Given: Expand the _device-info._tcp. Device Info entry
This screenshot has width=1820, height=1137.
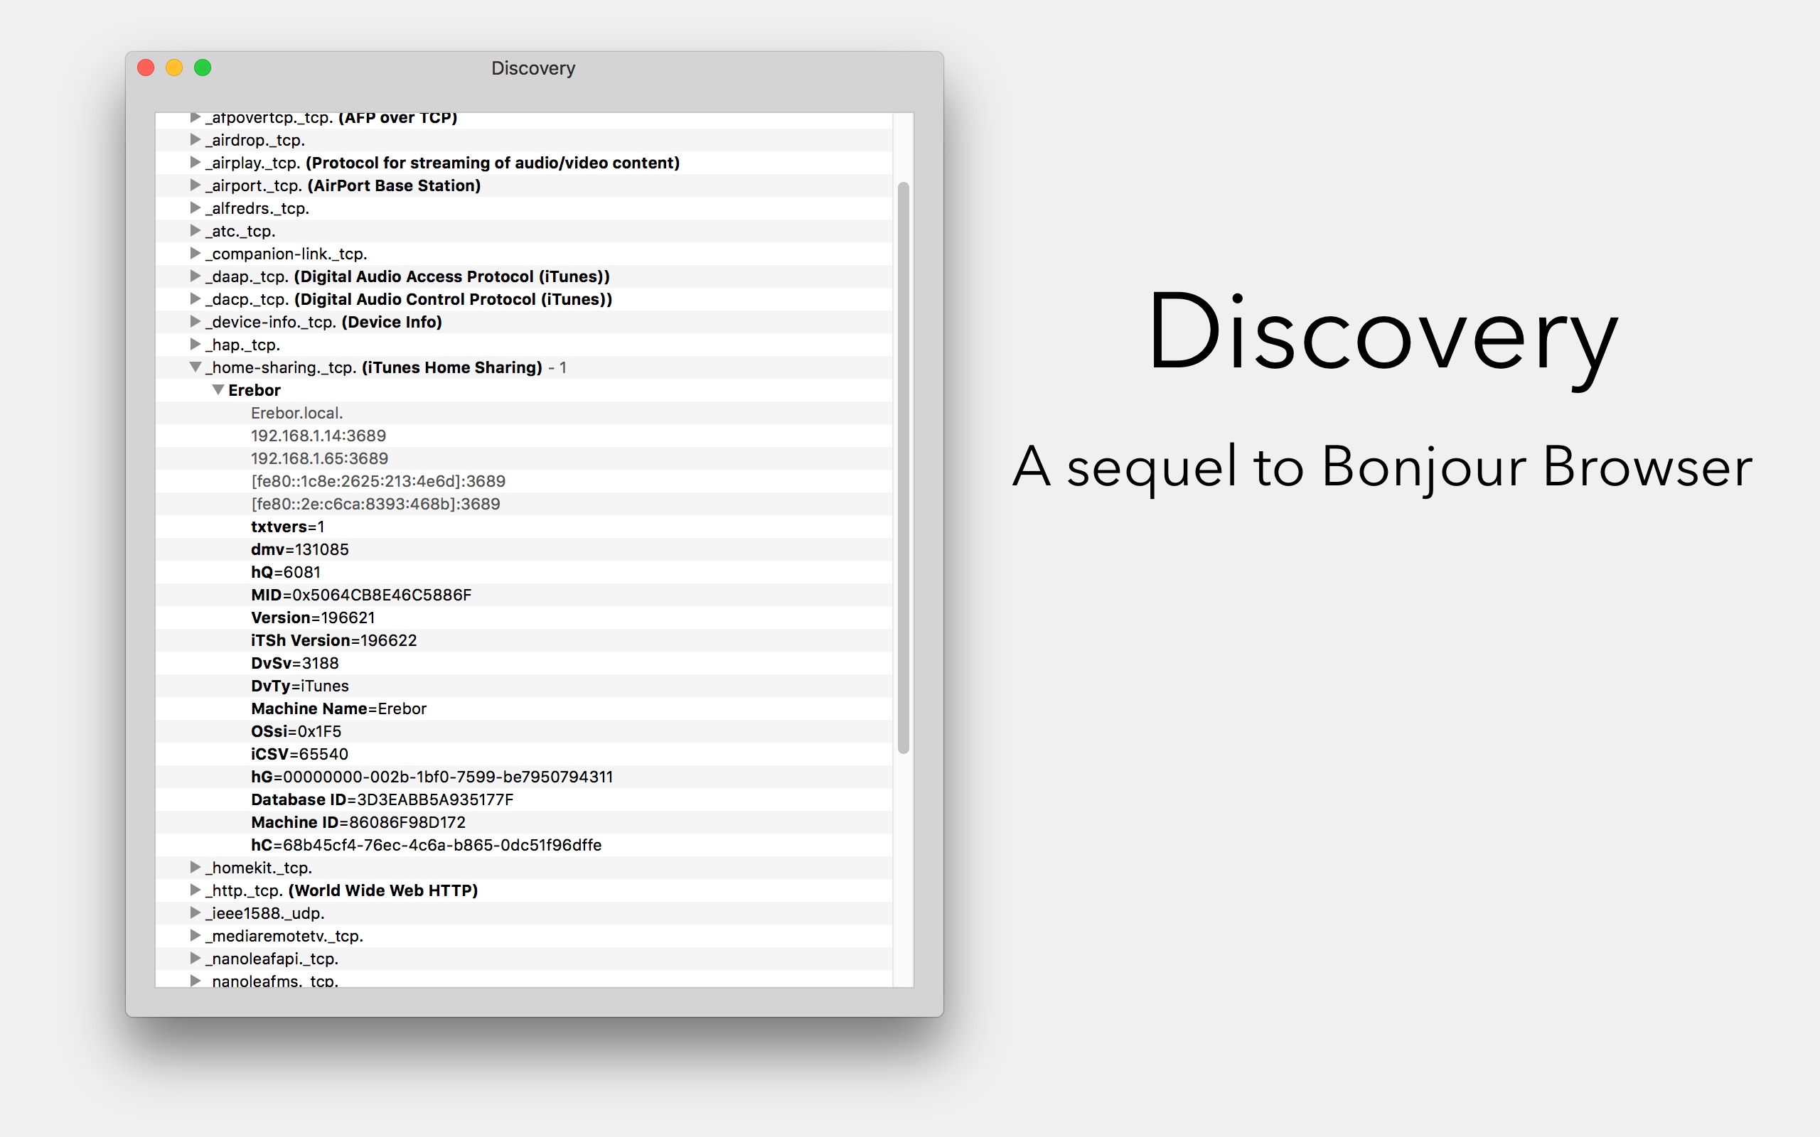Looking at the screenshot, I should coord(195,322).
